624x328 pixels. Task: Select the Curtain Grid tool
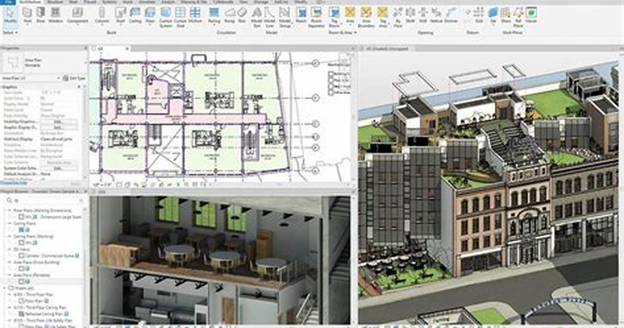pos(181,17)
